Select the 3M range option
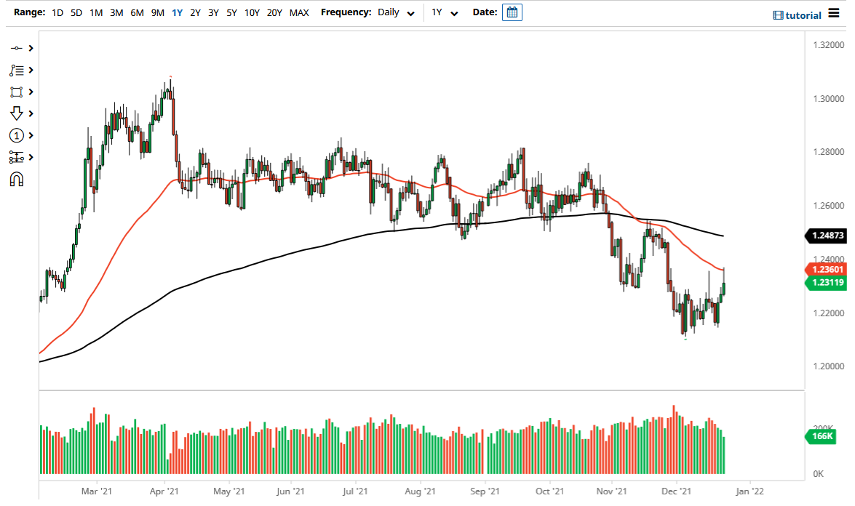Screen dimensions: 855x506 [116, 12]
